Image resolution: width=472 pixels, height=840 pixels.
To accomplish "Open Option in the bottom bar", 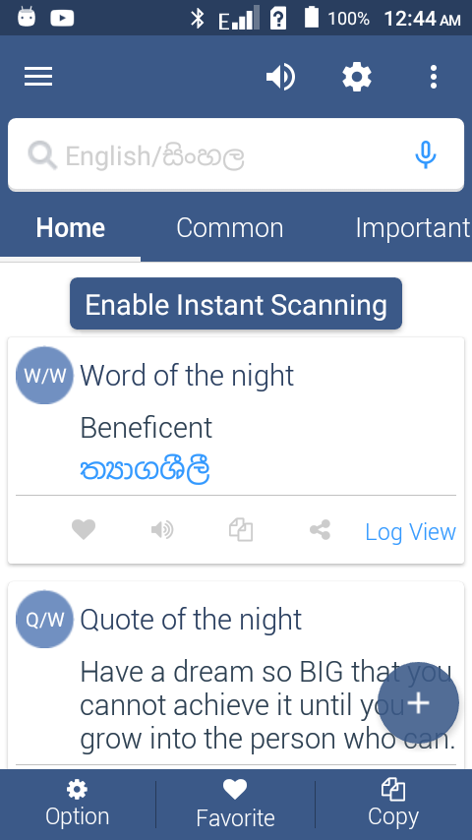I will 77,804.
